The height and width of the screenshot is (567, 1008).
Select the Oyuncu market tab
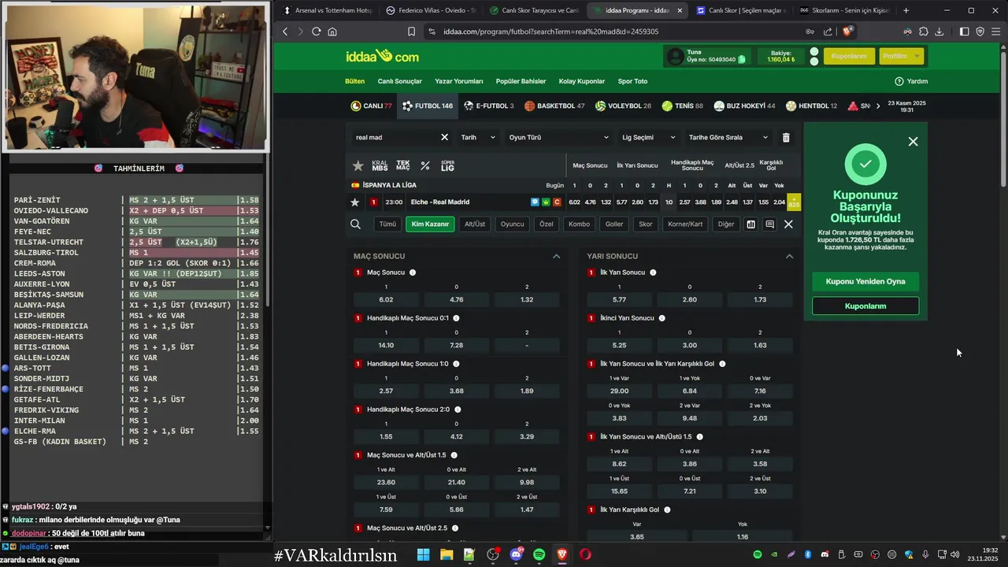(512, 224)
